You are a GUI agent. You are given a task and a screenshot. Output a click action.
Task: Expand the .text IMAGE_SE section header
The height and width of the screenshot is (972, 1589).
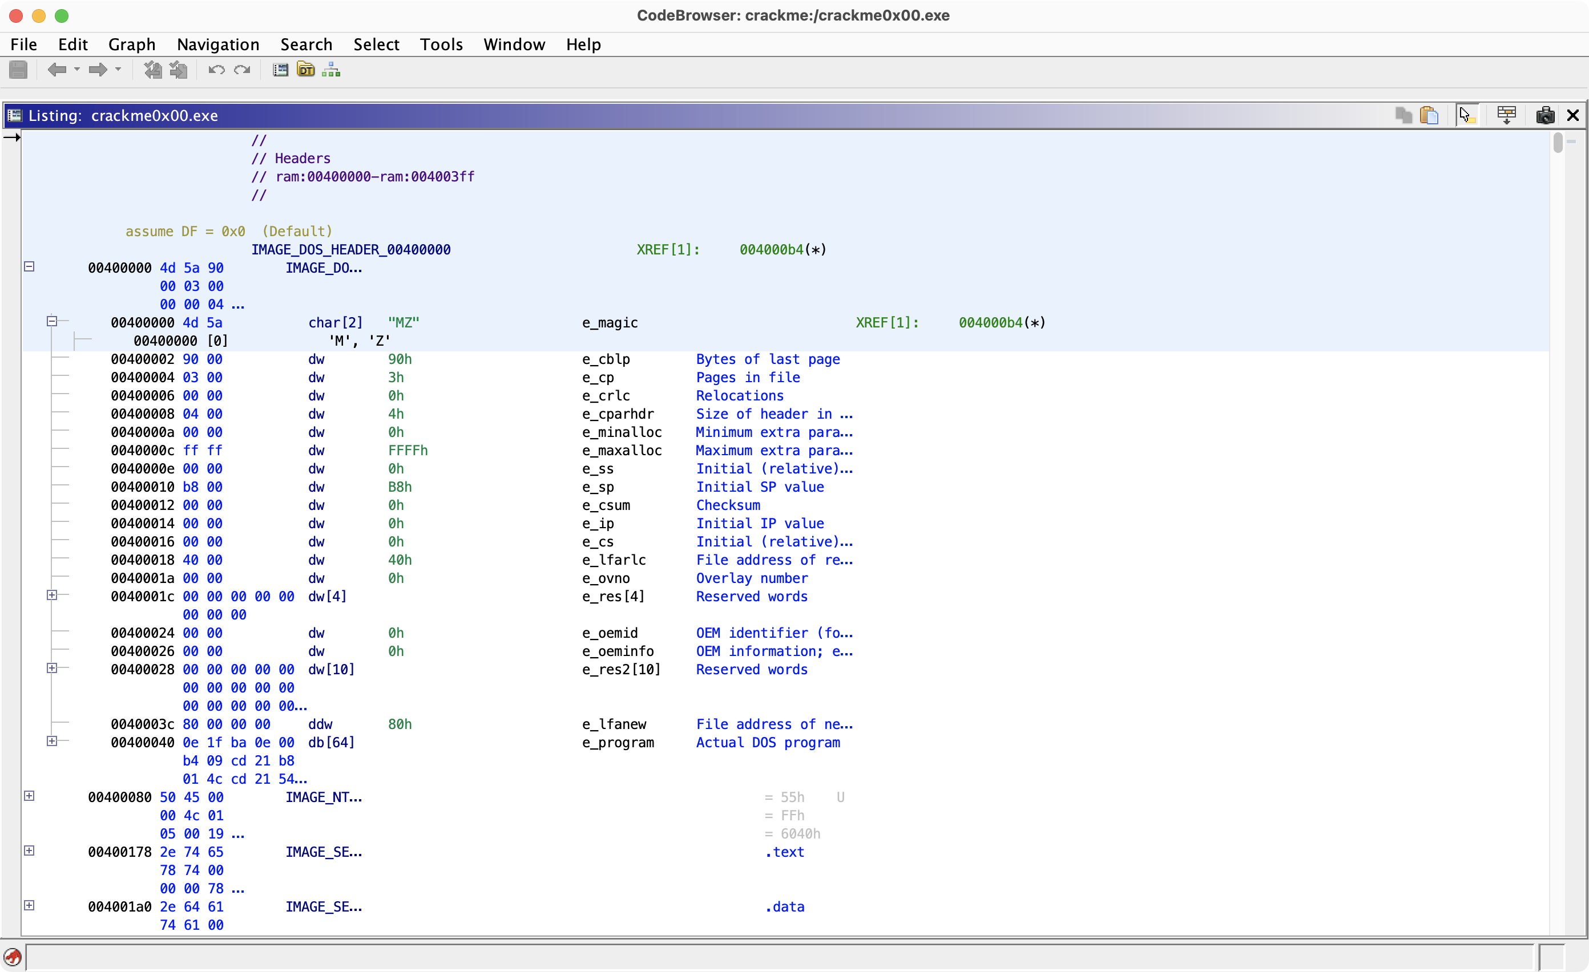click(29, 851)
